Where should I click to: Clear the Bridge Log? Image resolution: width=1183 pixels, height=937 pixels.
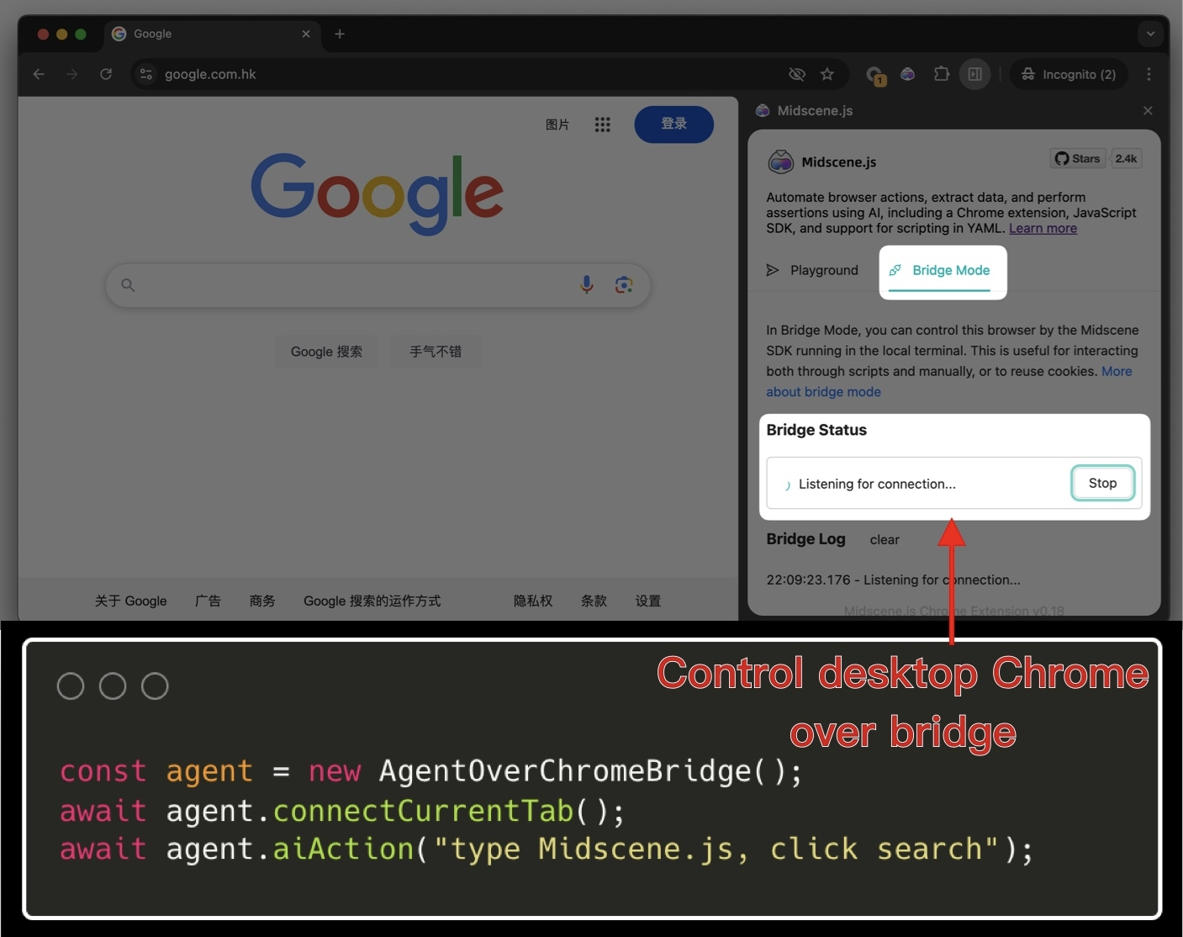pos(884,540)
